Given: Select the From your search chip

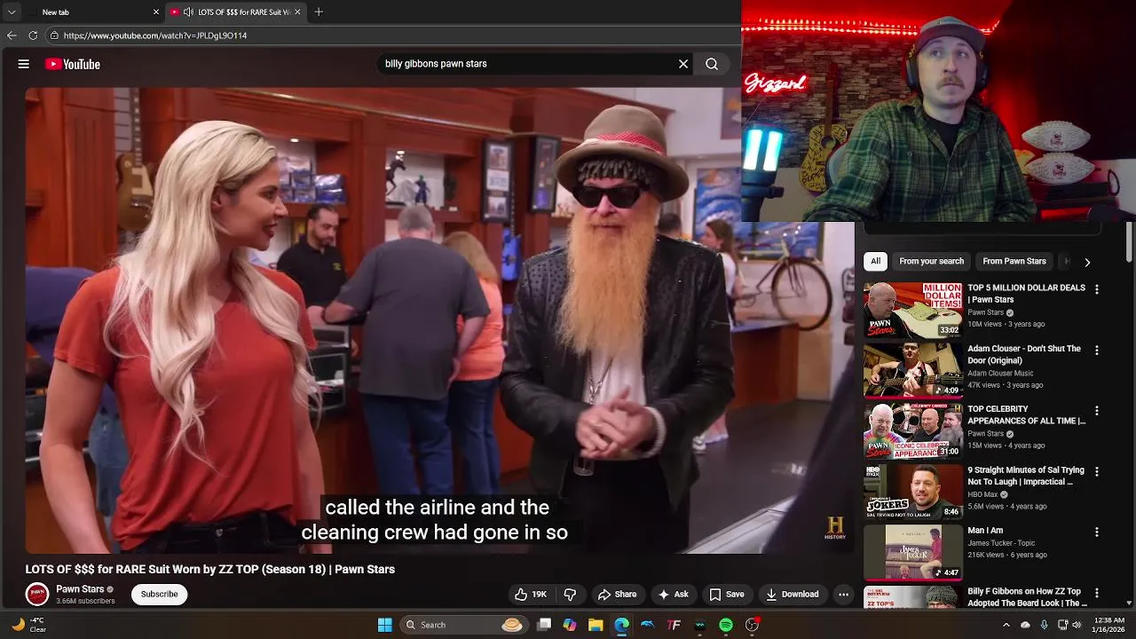Looking at the screenshot, I should (931, 261).
